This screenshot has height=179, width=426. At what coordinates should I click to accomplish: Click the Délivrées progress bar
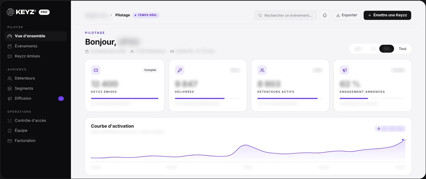208,99
